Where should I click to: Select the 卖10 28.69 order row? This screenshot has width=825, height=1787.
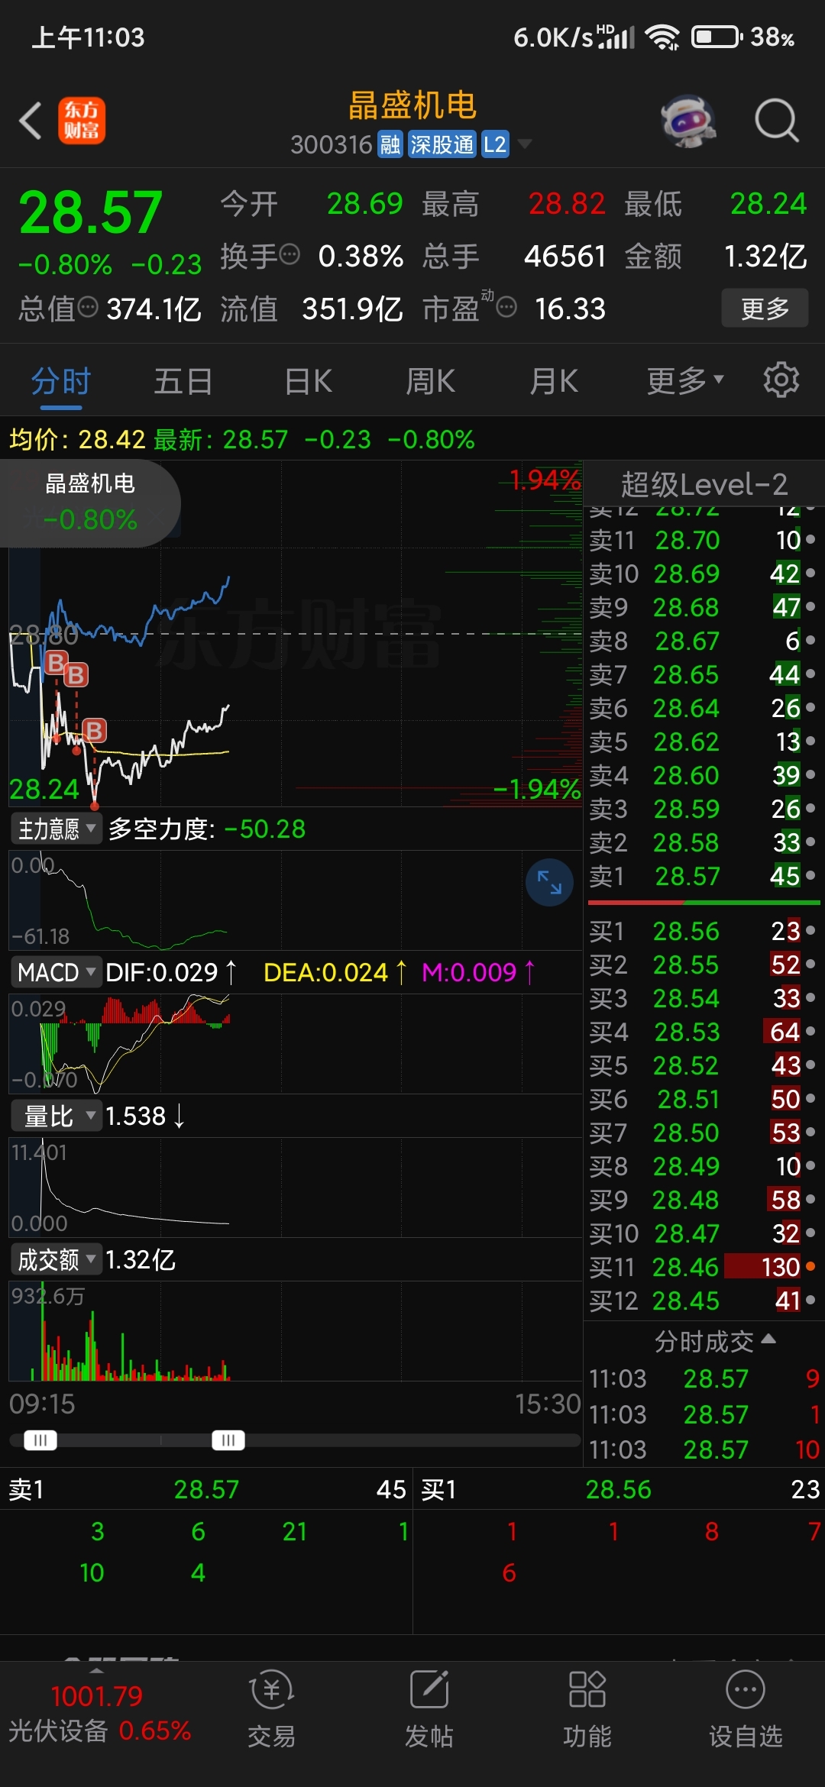[703, 573]
